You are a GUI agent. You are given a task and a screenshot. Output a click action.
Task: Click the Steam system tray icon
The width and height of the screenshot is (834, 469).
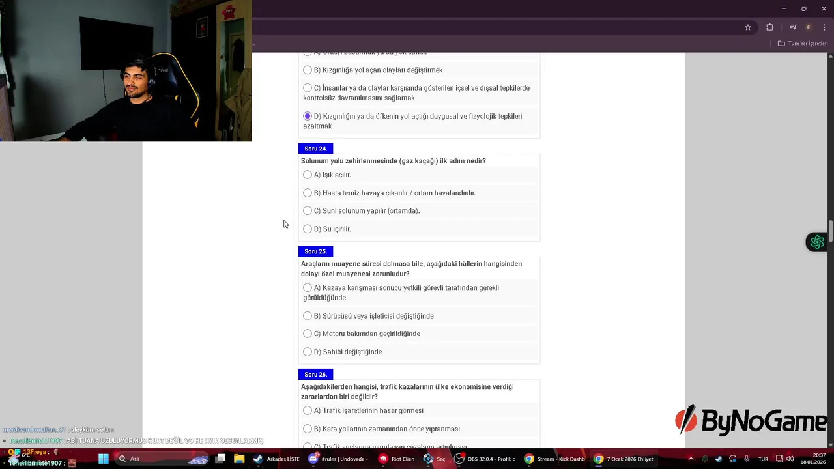(x=719, y=459)
